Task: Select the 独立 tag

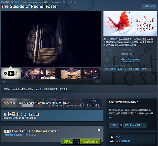Action: [x=113, y=69]
